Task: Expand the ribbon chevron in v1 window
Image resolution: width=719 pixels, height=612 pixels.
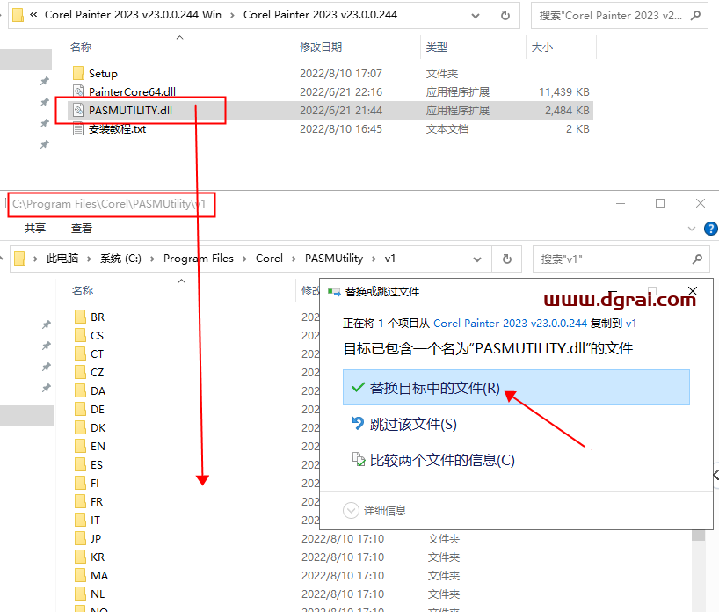Action: pos(692,229)
